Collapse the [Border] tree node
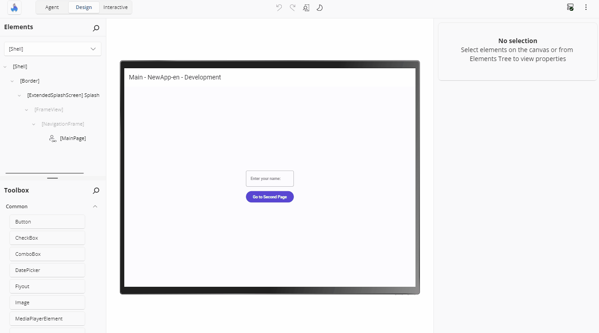The image size is (599, 333). [x=12, y=81]
